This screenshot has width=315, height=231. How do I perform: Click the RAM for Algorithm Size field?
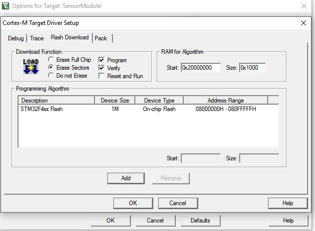point(252,68)
